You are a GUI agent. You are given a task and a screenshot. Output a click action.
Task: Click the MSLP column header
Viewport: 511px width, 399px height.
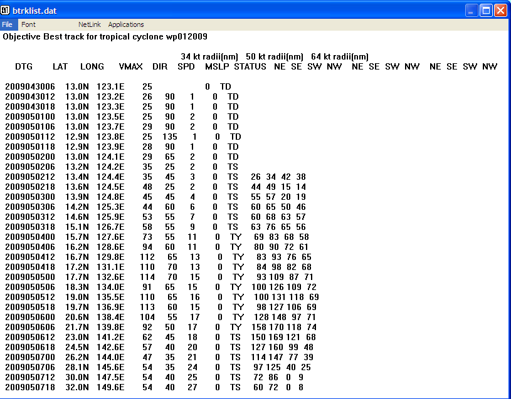(216, 66)
